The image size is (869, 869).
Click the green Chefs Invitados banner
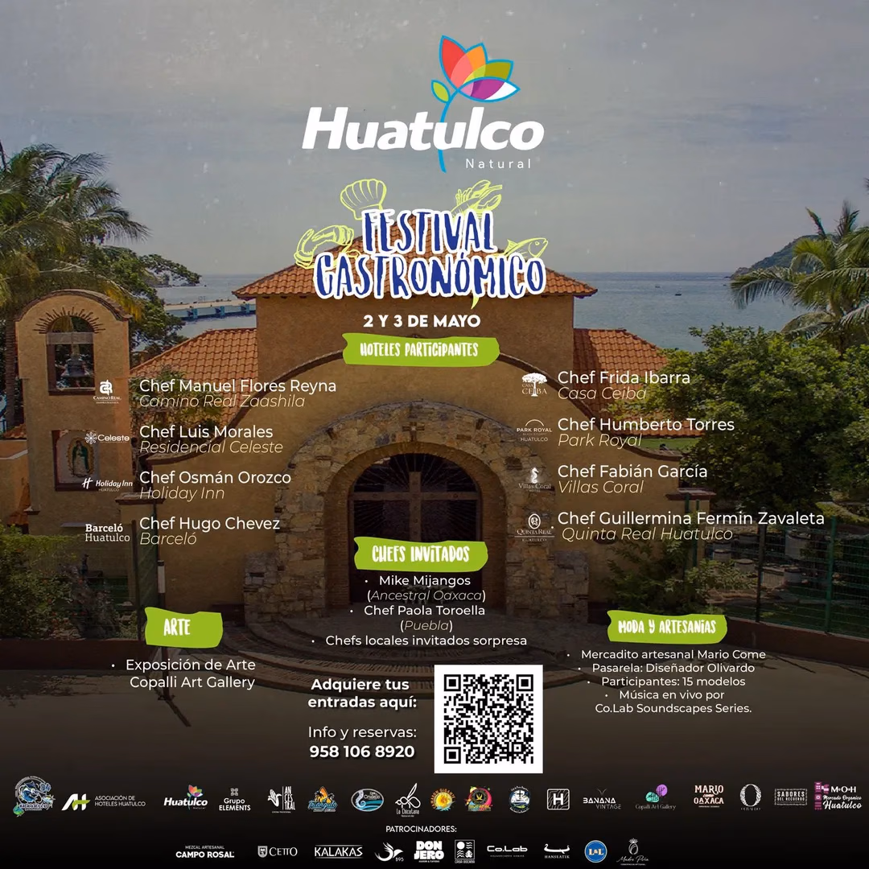pyautogui.click(x=421, y=554)
